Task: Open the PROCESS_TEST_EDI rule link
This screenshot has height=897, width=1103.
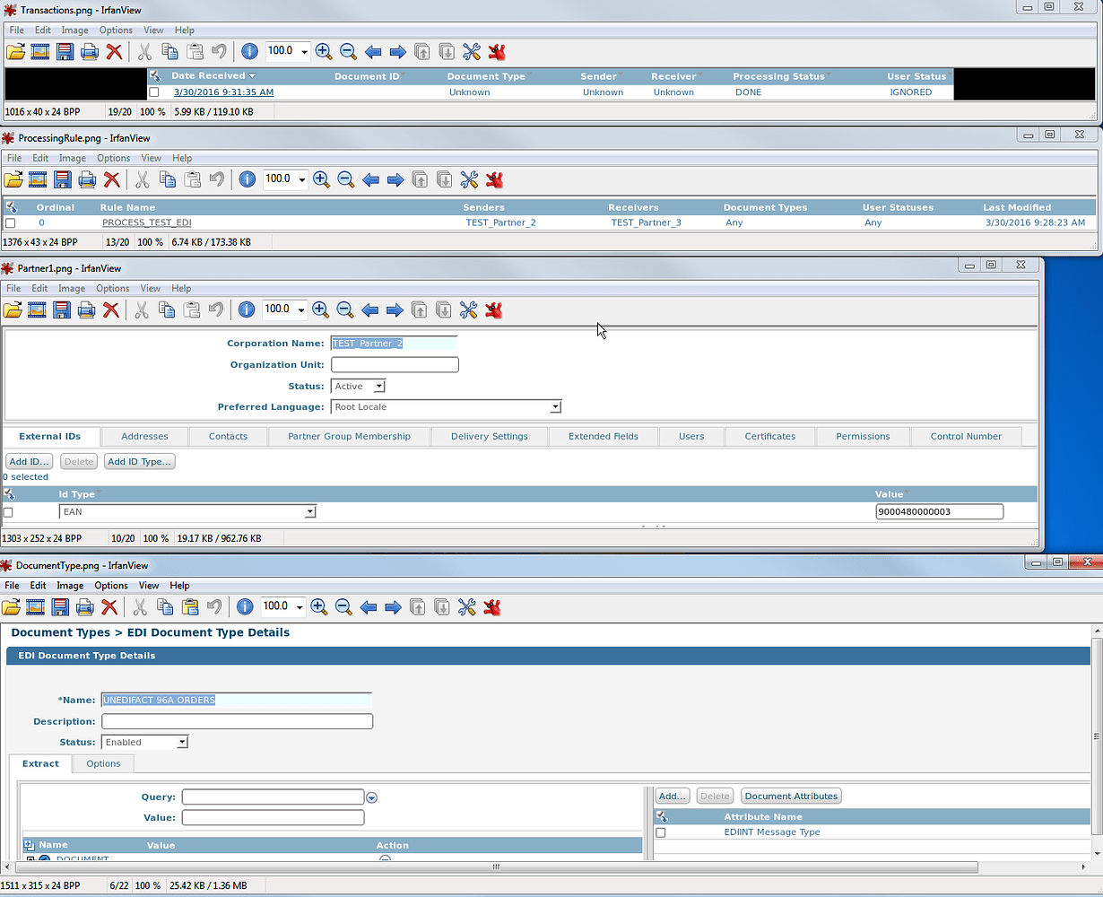Action: click(146, 223)
